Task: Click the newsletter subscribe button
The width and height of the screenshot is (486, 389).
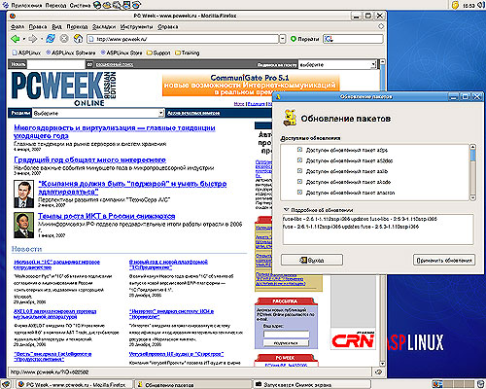Action: [x=286, y=342]
